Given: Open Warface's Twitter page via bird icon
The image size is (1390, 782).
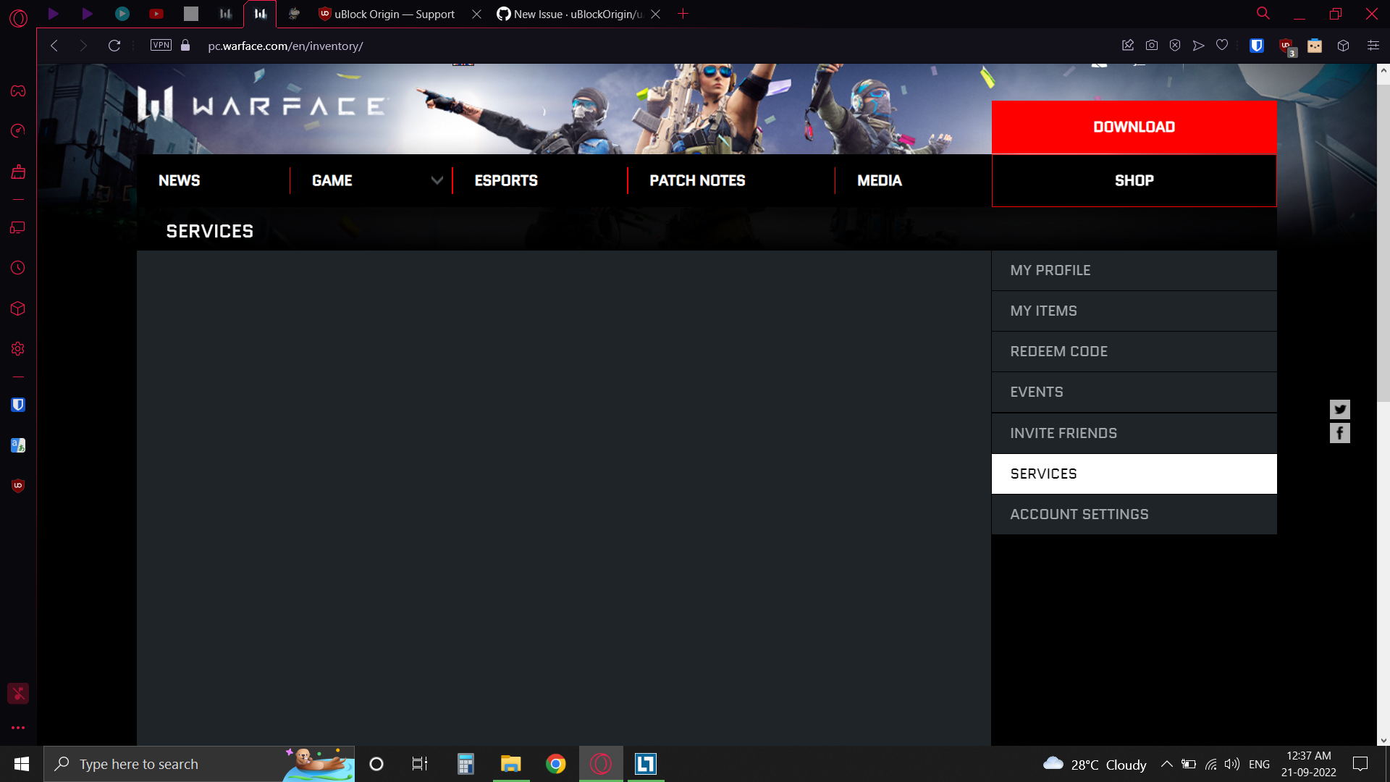Looking at the screenshot, I should pyautogui.click(x=1340, y=409).
